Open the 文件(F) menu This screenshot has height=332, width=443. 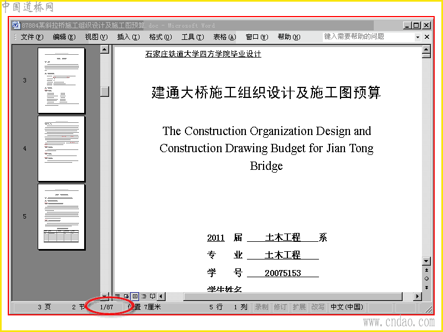tap(32, 37)
